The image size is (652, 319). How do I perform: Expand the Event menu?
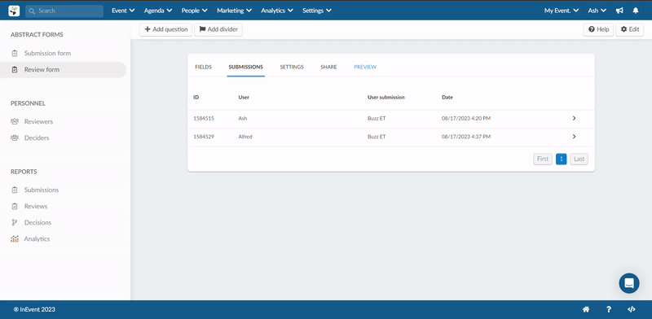click(124, 11)
